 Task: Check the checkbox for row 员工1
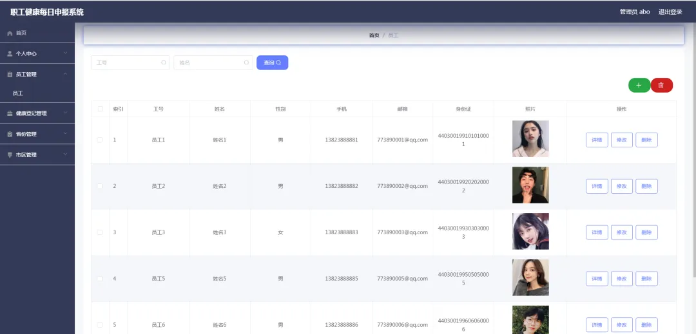100,140
